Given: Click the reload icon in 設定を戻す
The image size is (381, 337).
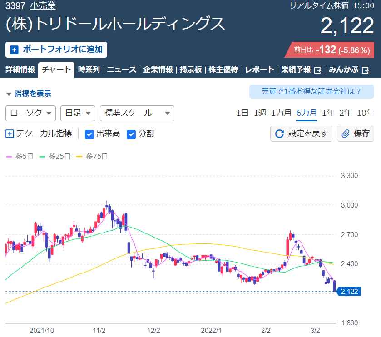Looking at the screenshot, I should pos(279,134).
